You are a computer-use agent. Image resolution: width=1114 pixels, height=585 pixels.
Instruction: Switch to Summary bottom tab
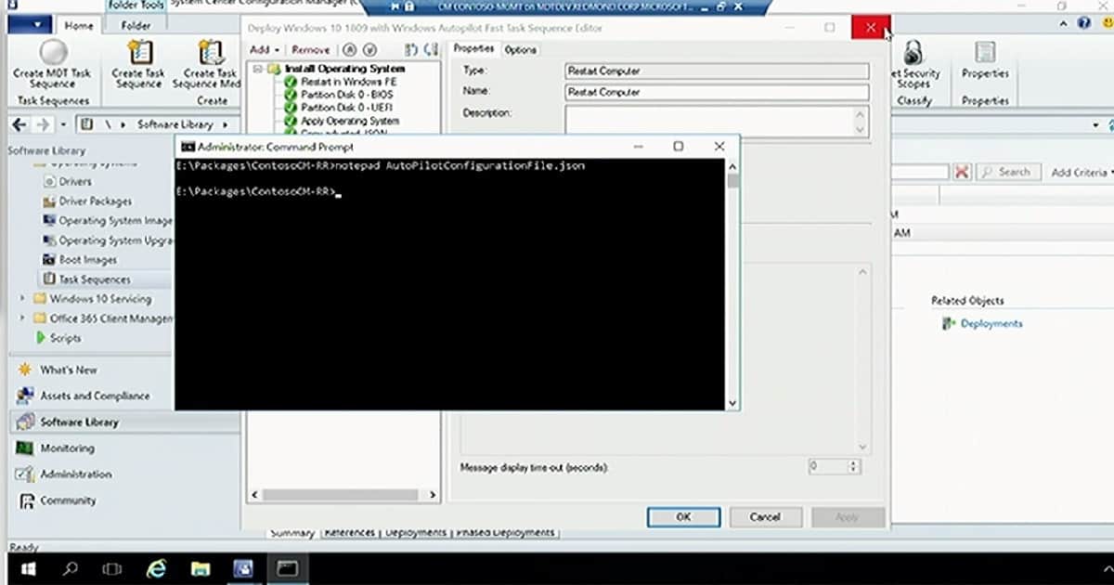click(x=292, y=533)
